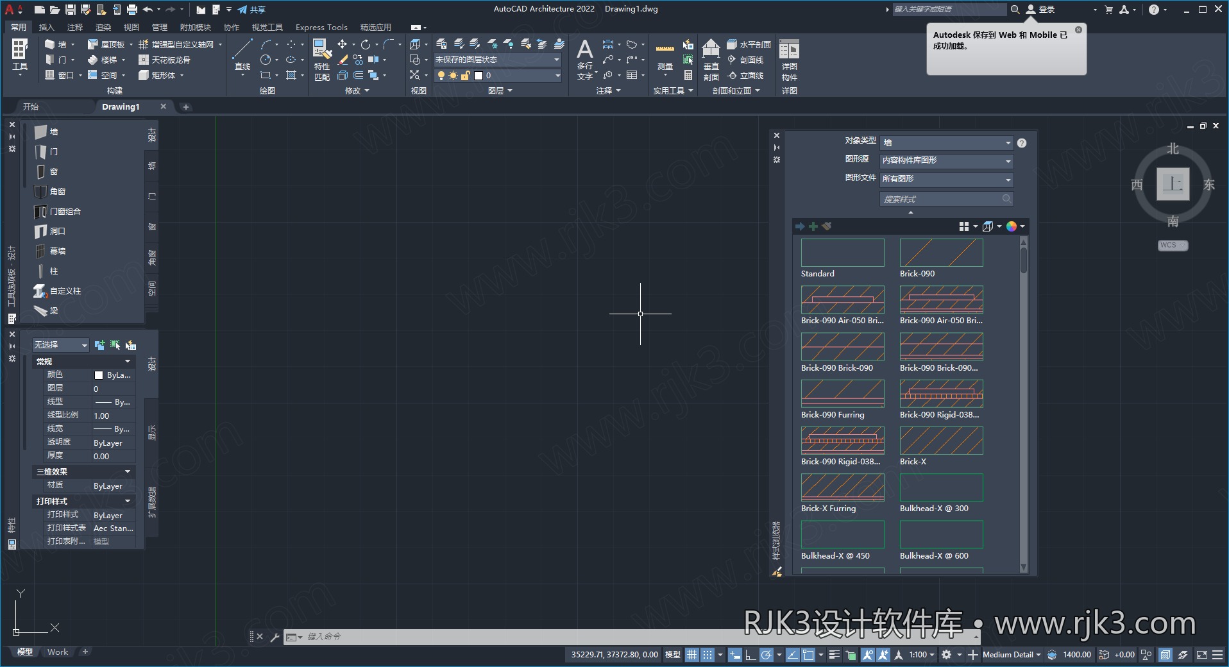
Task: Open the 工具 tools button in ribbon
Action: (20, 56)
